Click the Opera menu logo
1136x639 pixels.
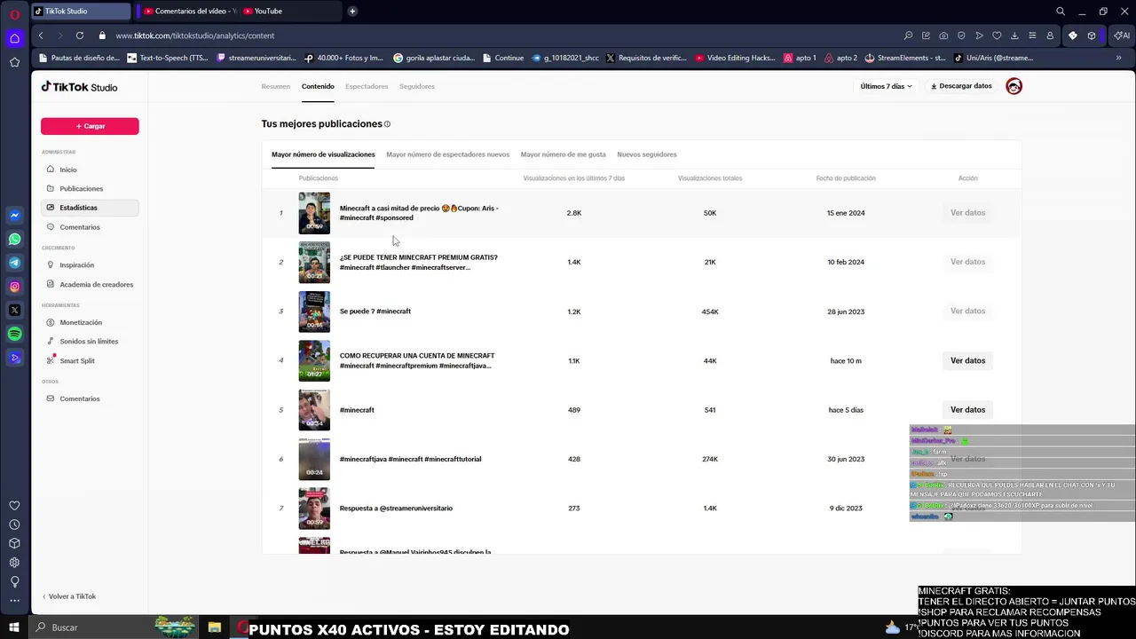coord(14,13)
